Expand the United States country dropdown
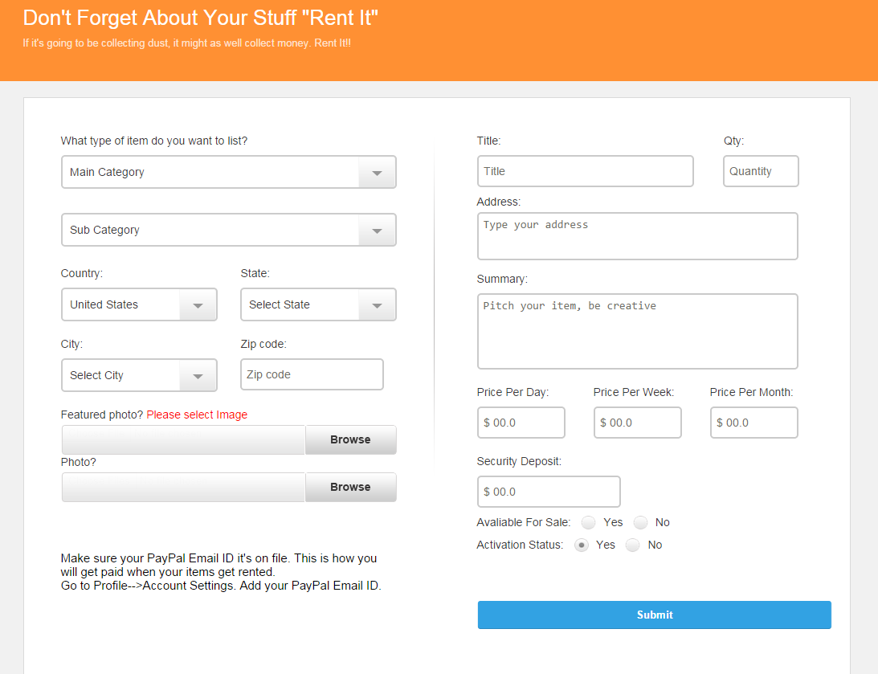This screenshot has width=878, height=674. pyautogui.click(x=139, y=304)
